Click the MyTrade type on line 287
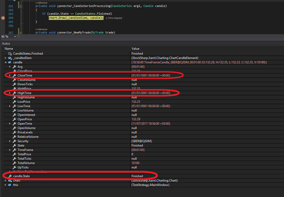 98,33
